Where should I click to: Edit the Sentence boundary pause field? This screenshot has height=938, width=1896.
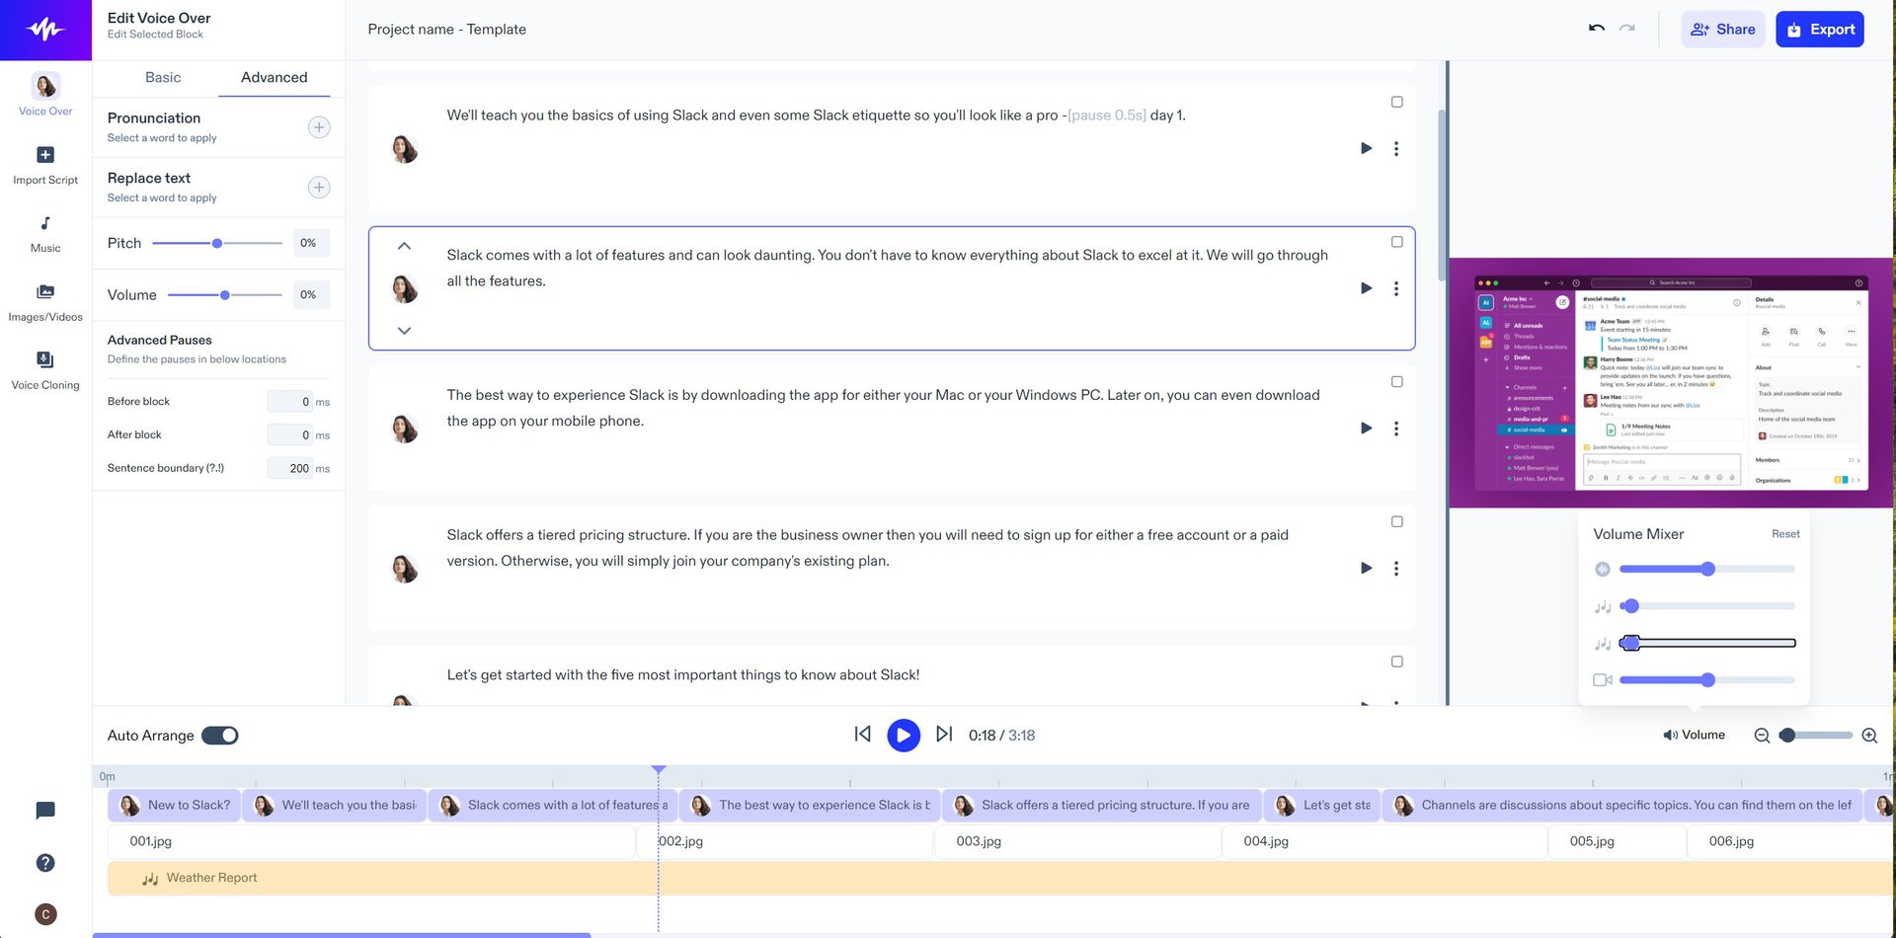point(290,468)
